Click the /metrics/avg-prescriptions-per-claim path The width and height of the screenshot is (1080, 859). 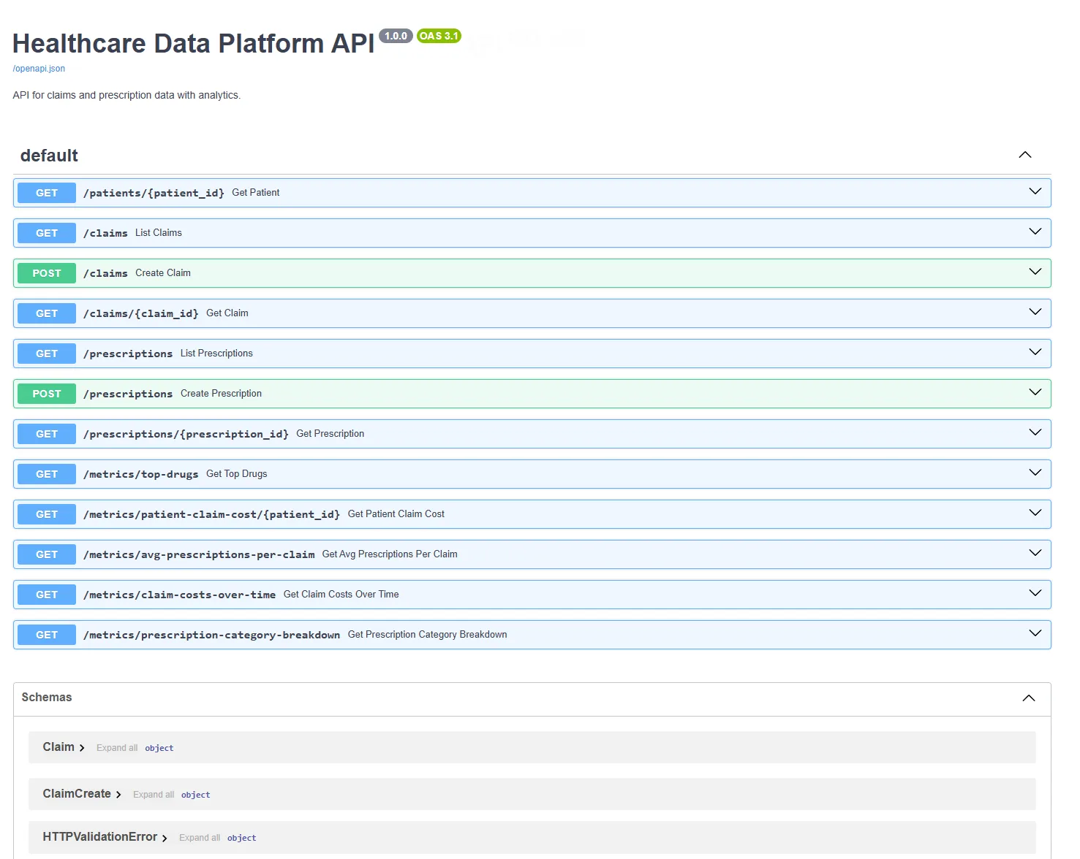coord(199,554)
